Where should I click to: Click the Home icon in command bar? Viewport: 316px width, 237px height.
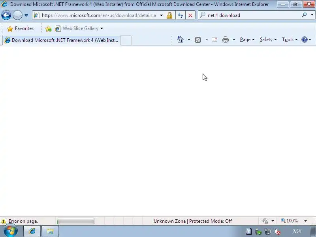181,39
